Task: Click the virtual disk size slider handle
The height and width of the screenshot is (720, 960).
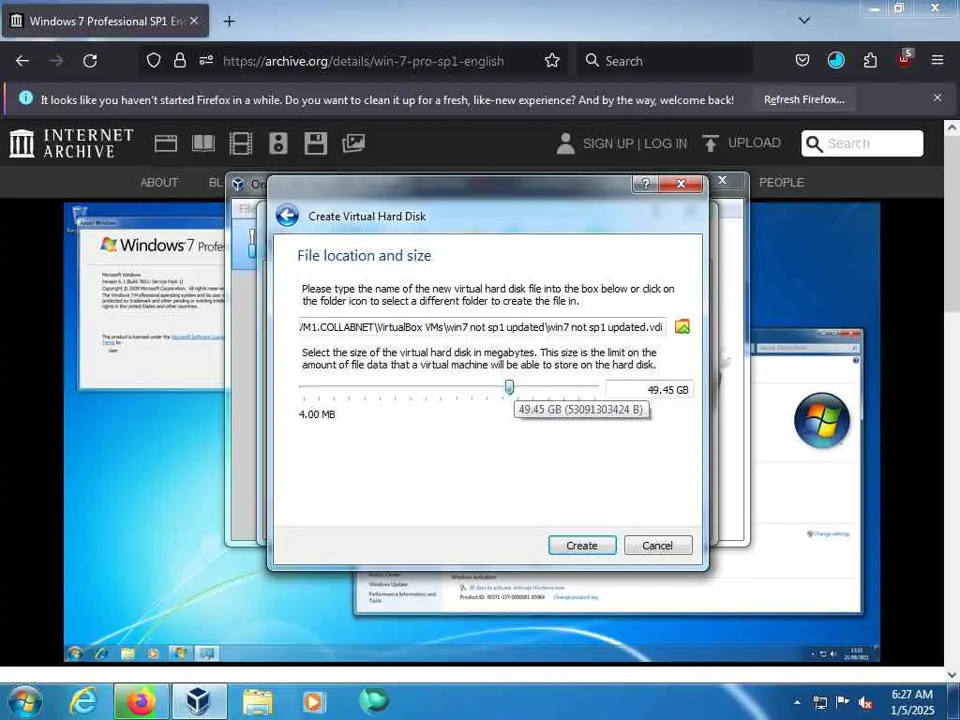Action: point(509,387)
